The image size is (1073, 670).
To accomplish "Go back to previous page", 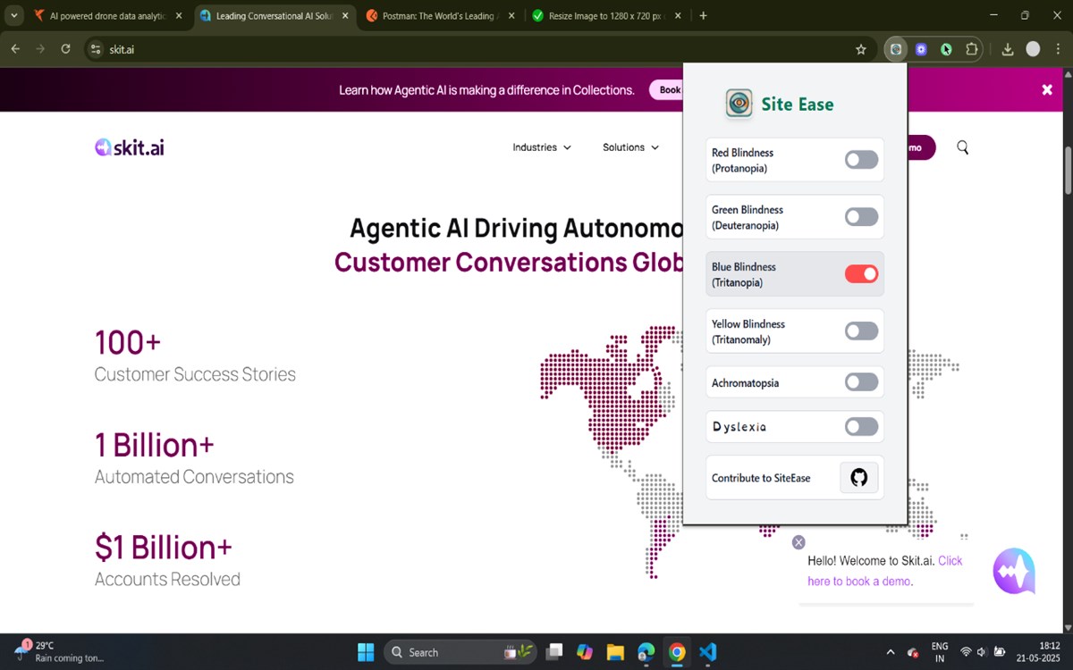I will (x=15, y=49).
